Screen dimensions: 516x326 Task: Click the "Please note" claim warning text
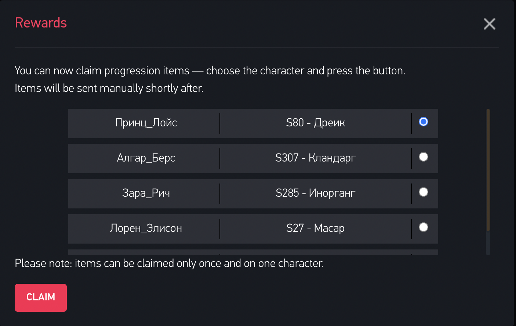pyautogui.click(x=169, y=263)
